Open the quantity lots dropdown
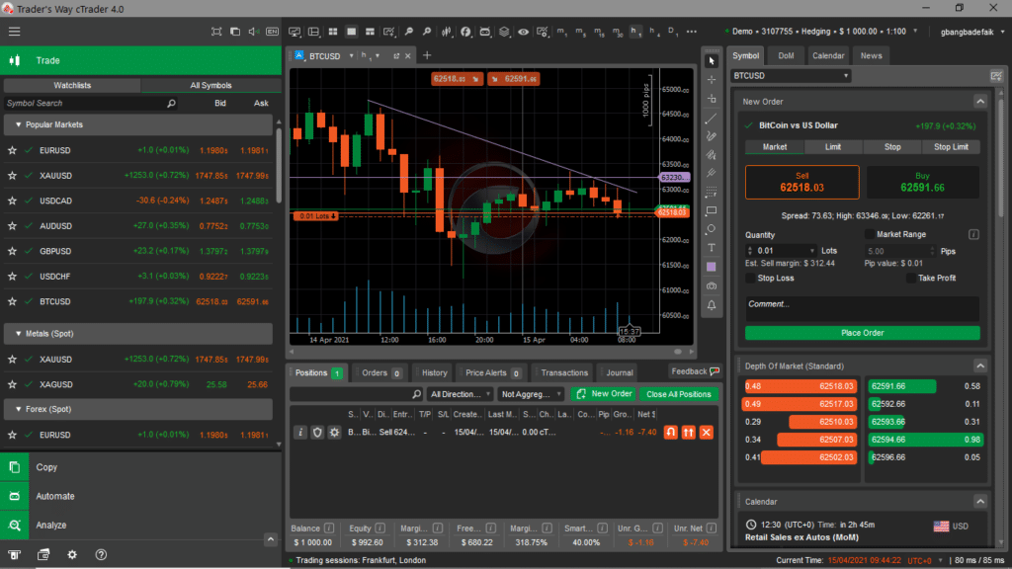 click(811, 251)
